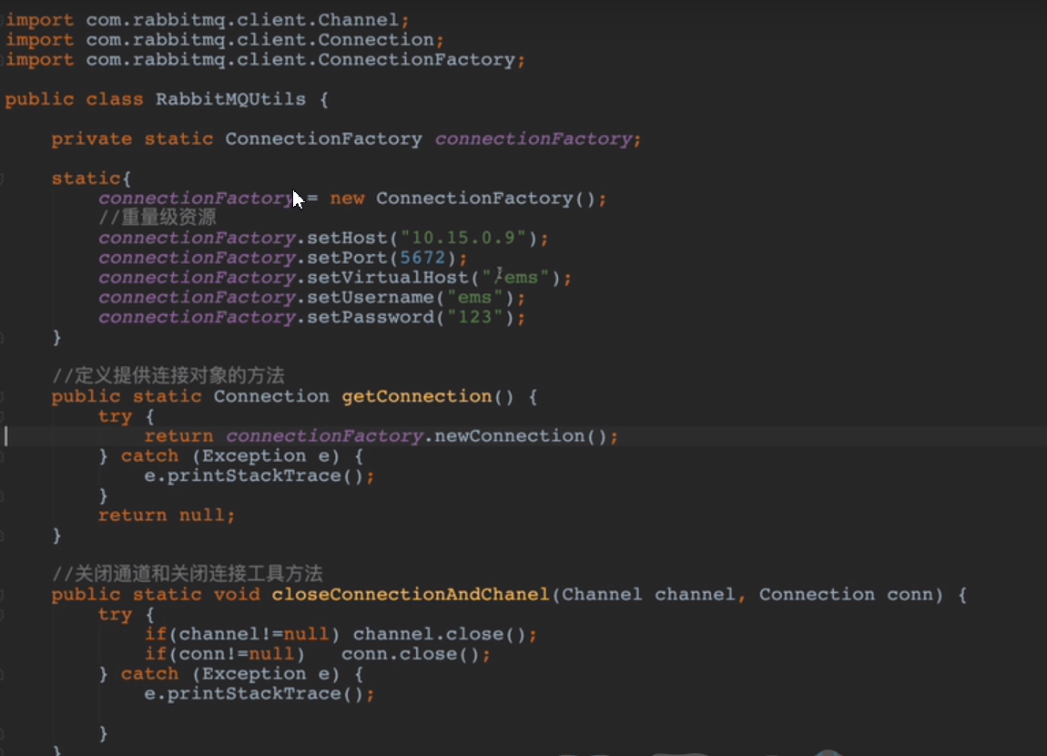Click the if(conn!=null) condition
The image size is (1047, 756).
(225, 655)
